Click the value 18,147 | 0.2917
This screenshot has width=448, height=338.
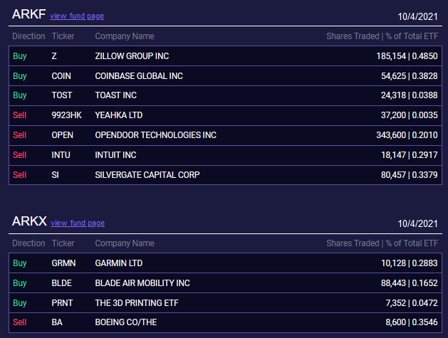pyautogui.click(x=409, y=155)
